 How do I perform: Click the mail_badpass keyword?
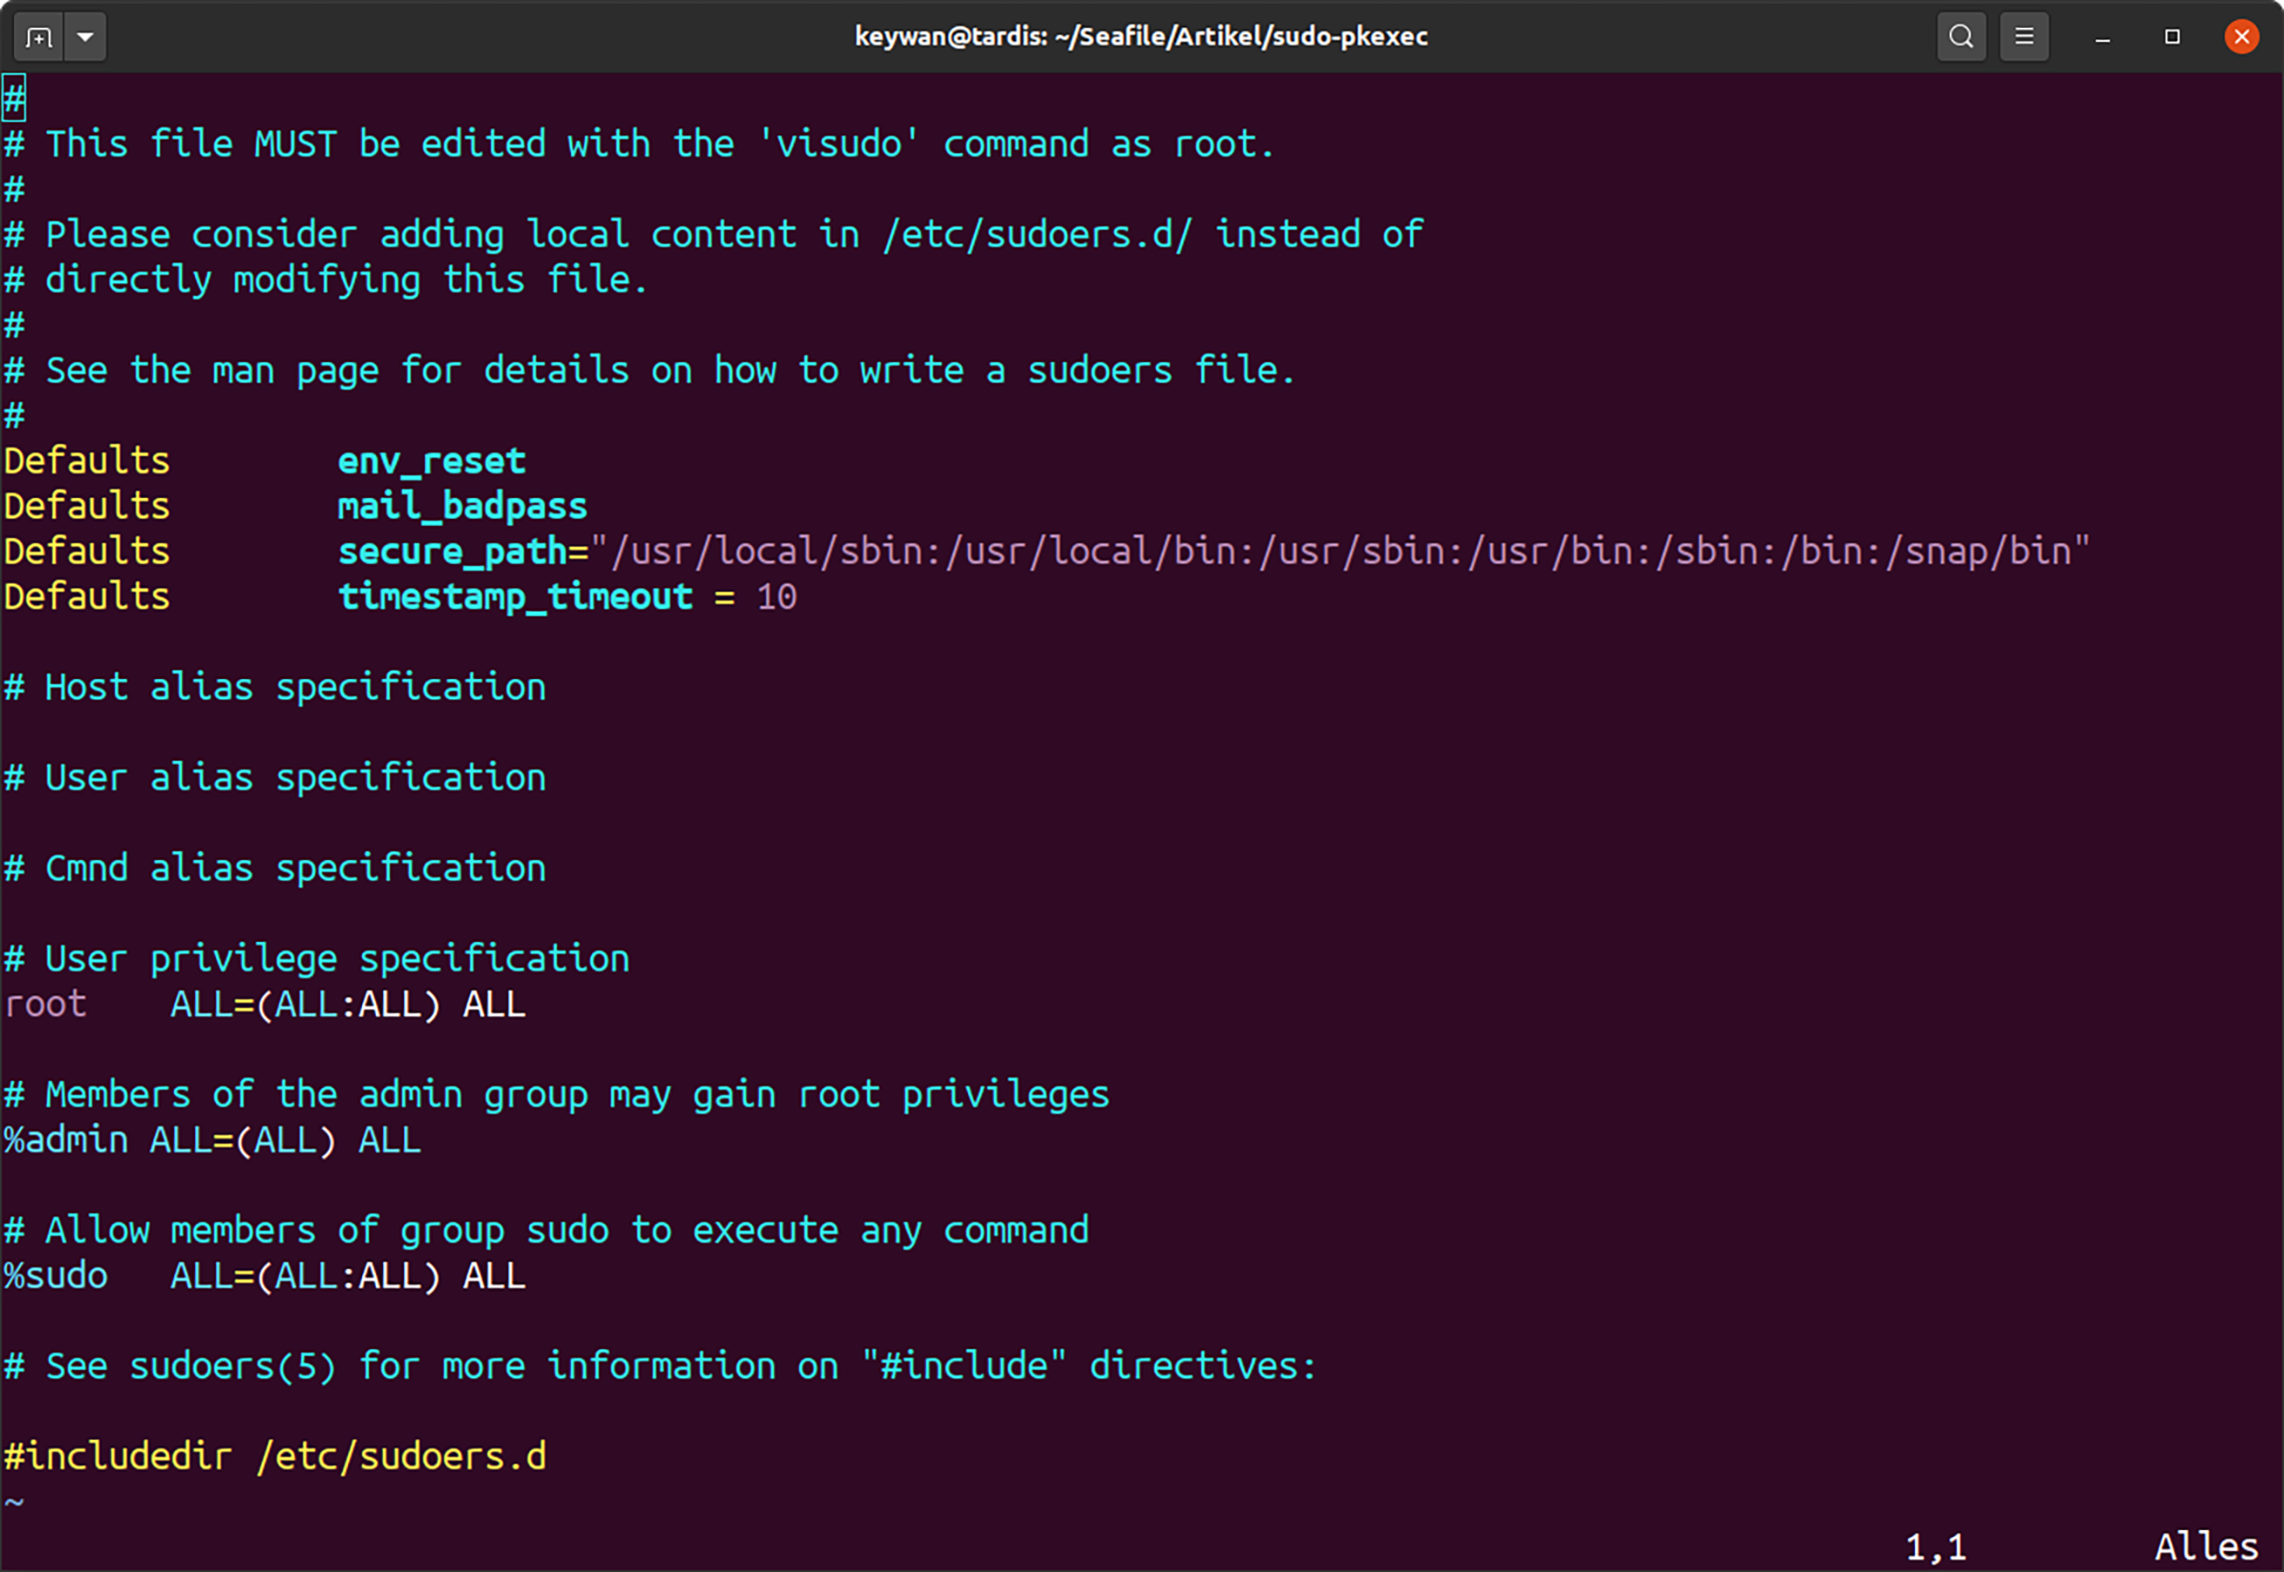[x=461, y=504]
